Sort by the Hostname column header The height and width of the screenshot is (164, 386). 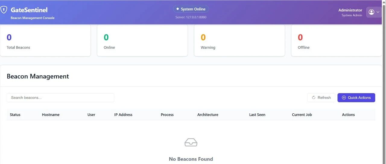[x=51, y=115]
